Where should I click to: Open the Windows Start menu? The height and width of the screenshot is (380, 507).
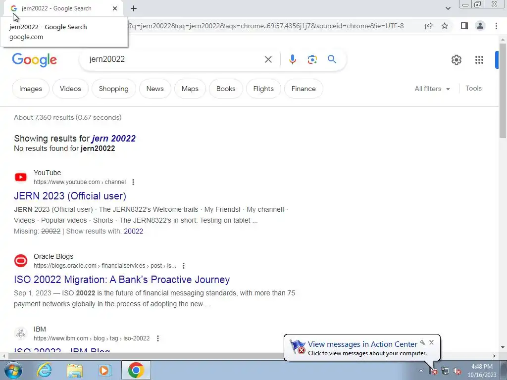[13, 370]
